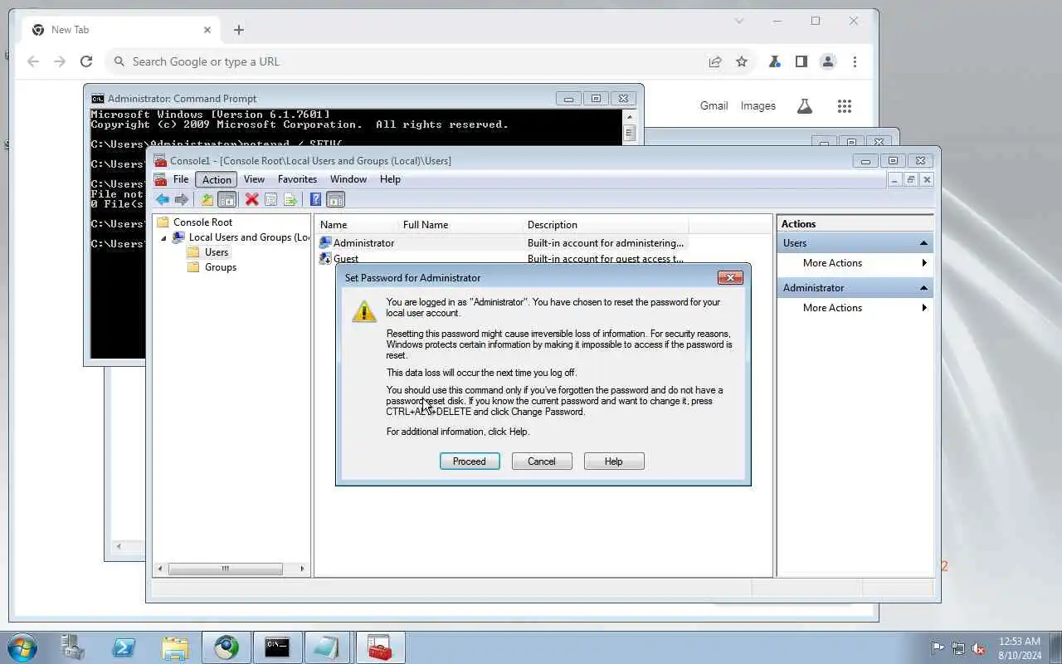The width and height of the screenshot is (1062, 664).
Task: Click Chrome share page icon
Action: pos(714,61)
